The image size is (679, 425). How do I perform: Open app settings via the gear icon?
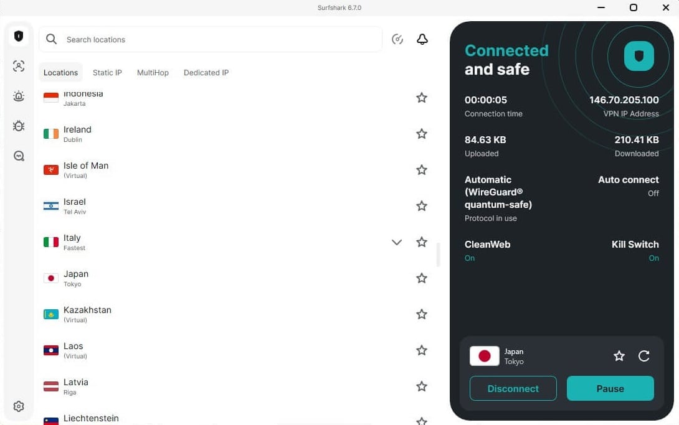pos(19,406)
